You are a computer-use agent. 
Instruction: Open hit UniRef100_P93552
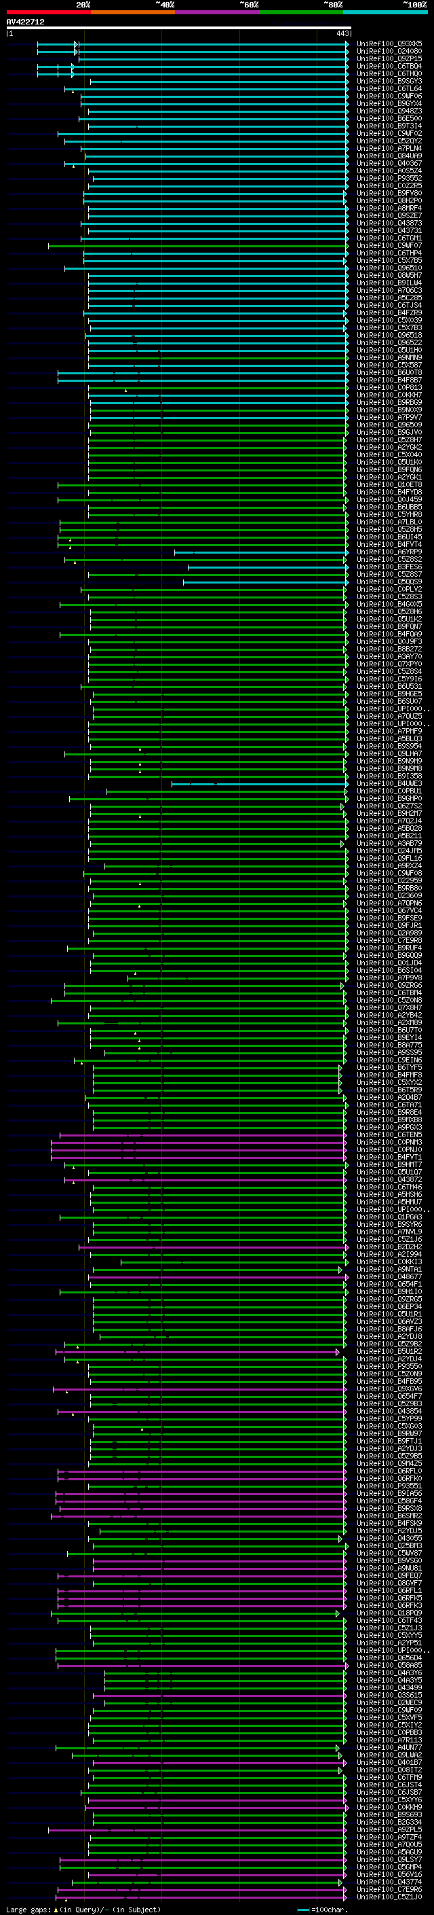coord(389,178)
